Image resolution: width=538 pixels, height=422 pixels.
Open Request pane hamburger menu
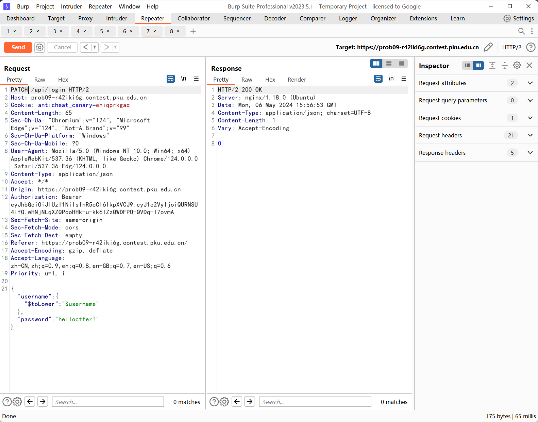pyautogui.click(x=196, y=79)
